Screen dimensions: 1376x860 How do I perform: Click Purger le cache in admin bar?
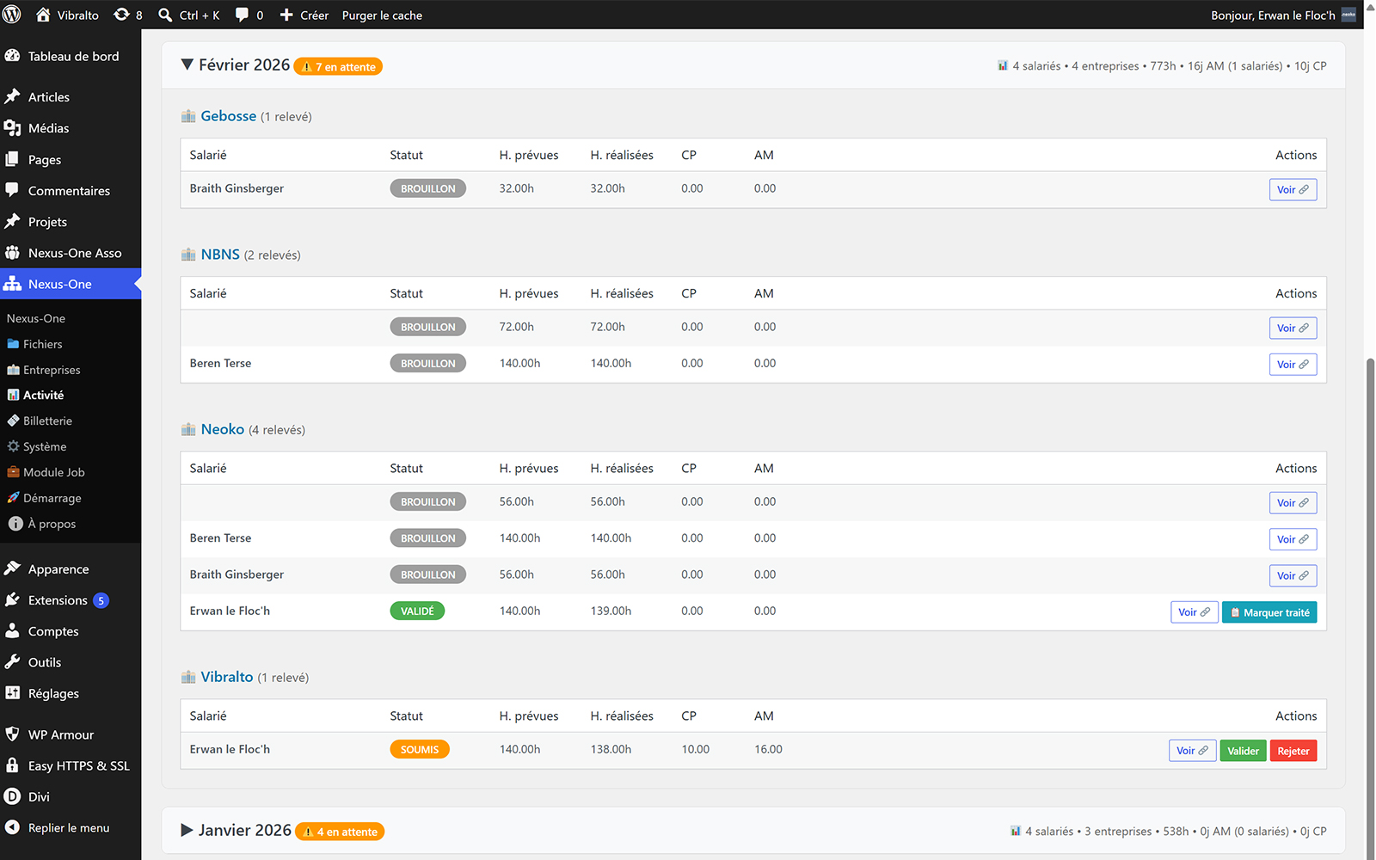point(382,15)
